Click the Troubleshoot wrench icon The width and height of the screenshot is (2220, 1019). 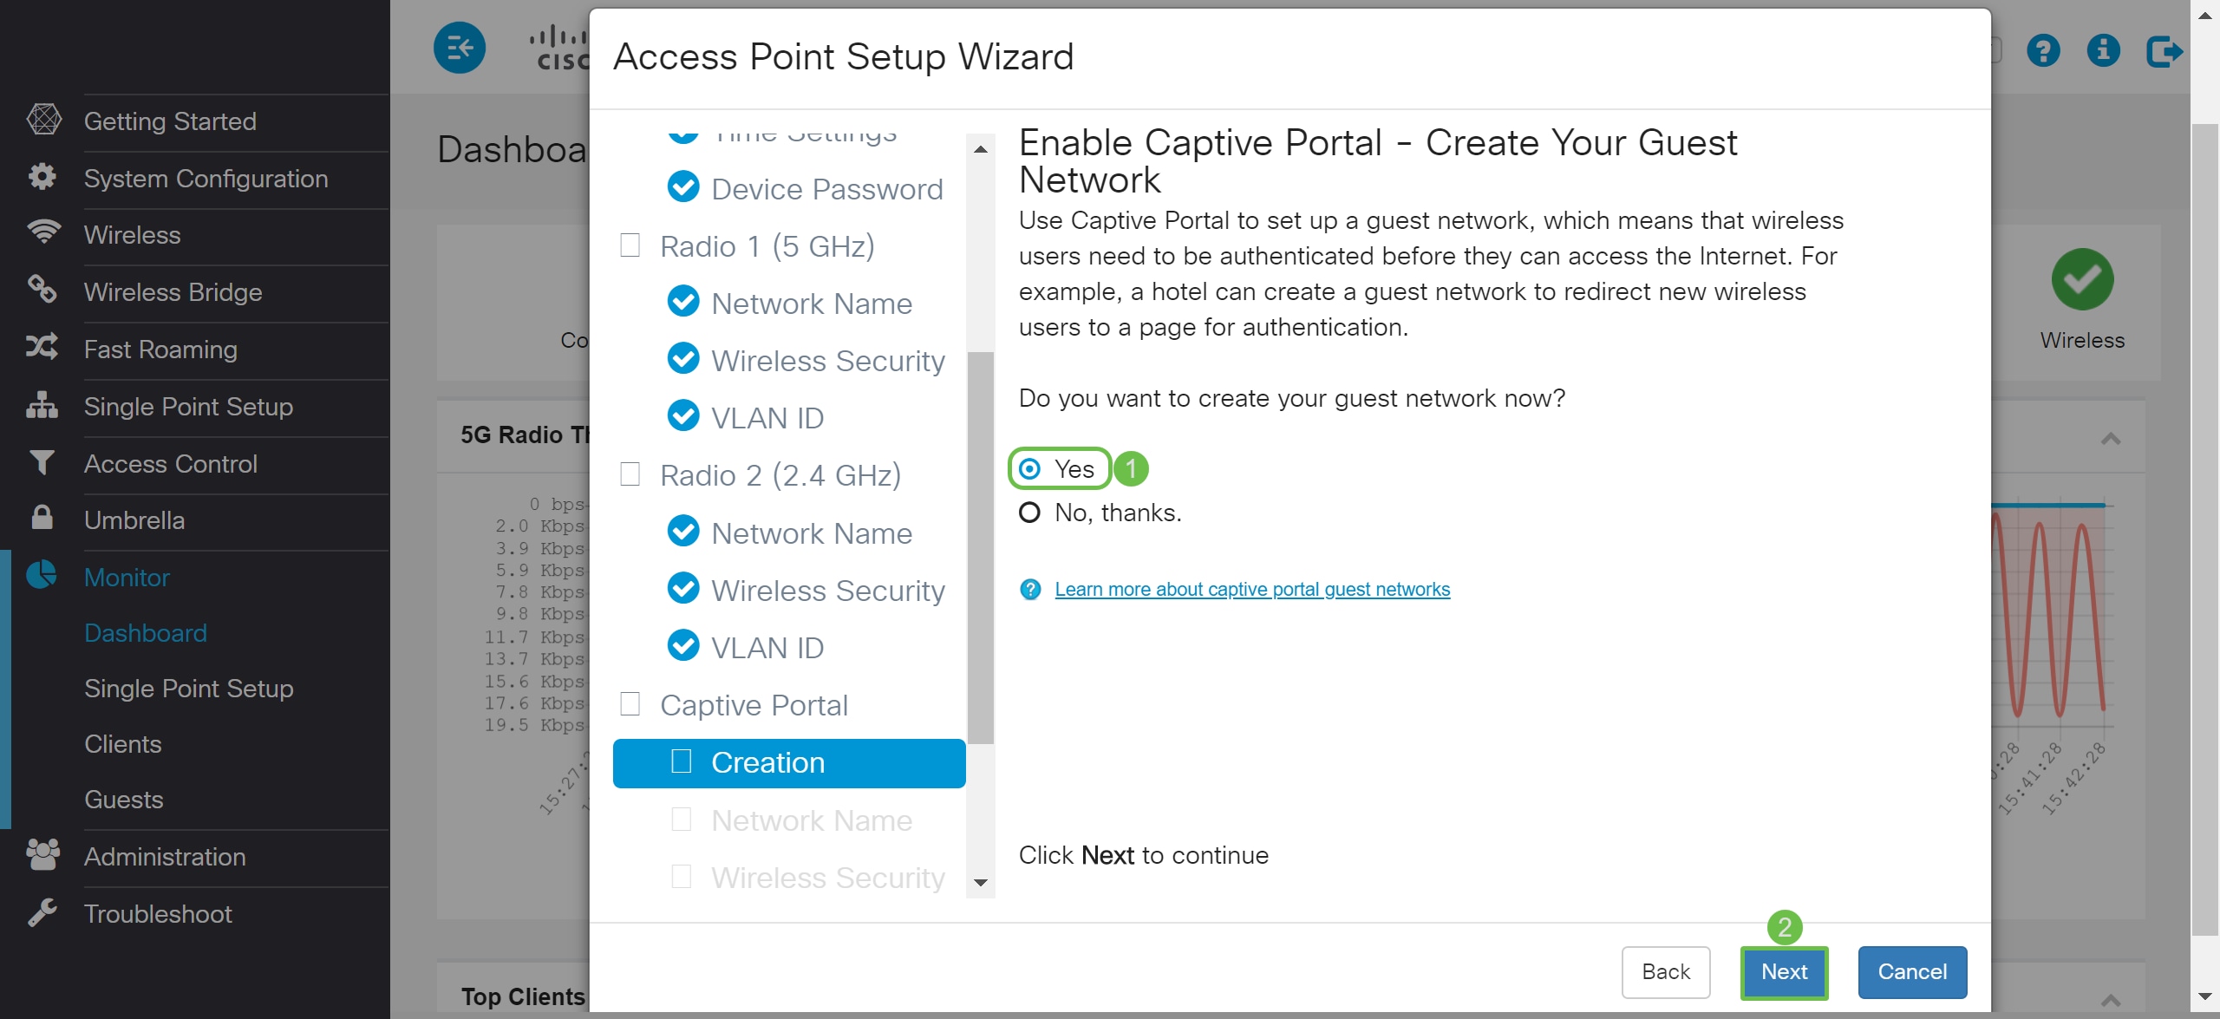pyautogui.click(x=42, y=912)
